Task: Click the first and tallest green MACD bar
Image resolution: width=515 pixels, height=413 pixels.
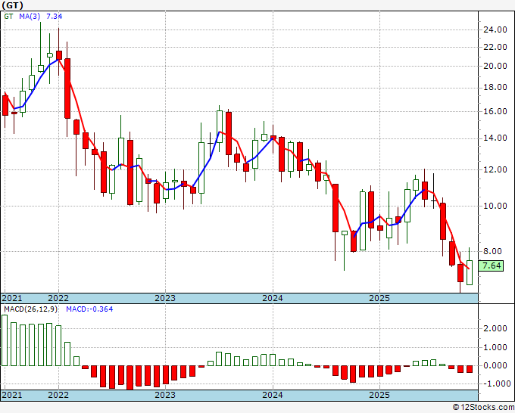Action: pyautogui.click(x=5, y=340)
